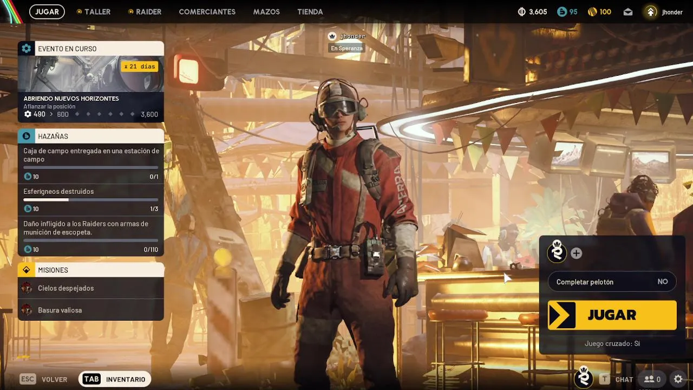
Task: Click the yellow arrow icon on JUGAR button
Action: pyautogui.click(x=561, y=315)
